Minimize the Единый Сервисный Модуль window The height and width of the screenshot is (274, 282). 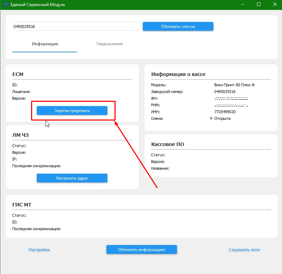click(x=243, y=4)
